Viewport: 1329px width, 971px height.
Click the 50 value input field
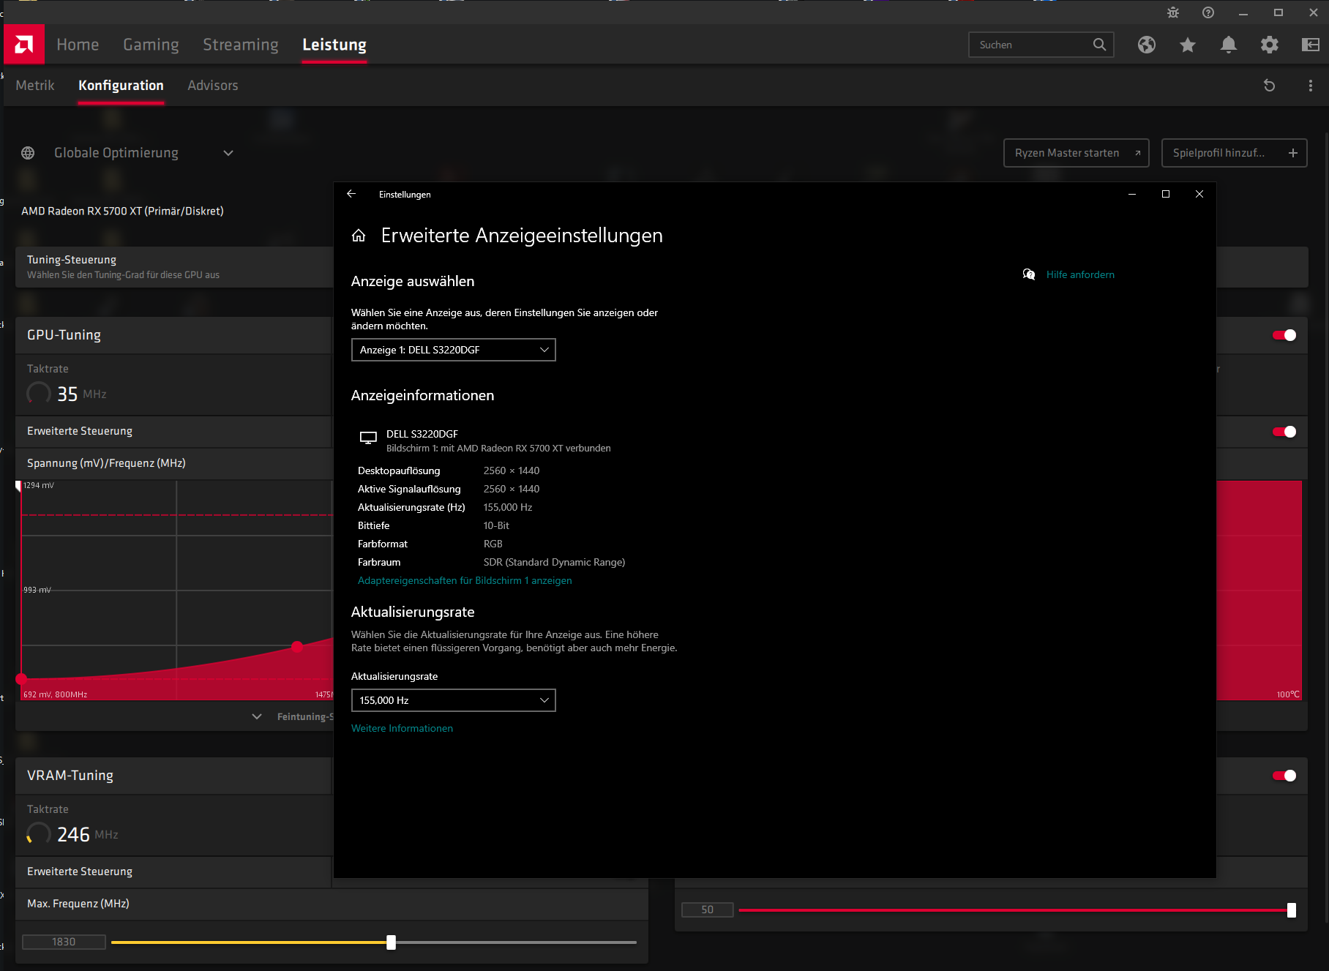[707, 910]
